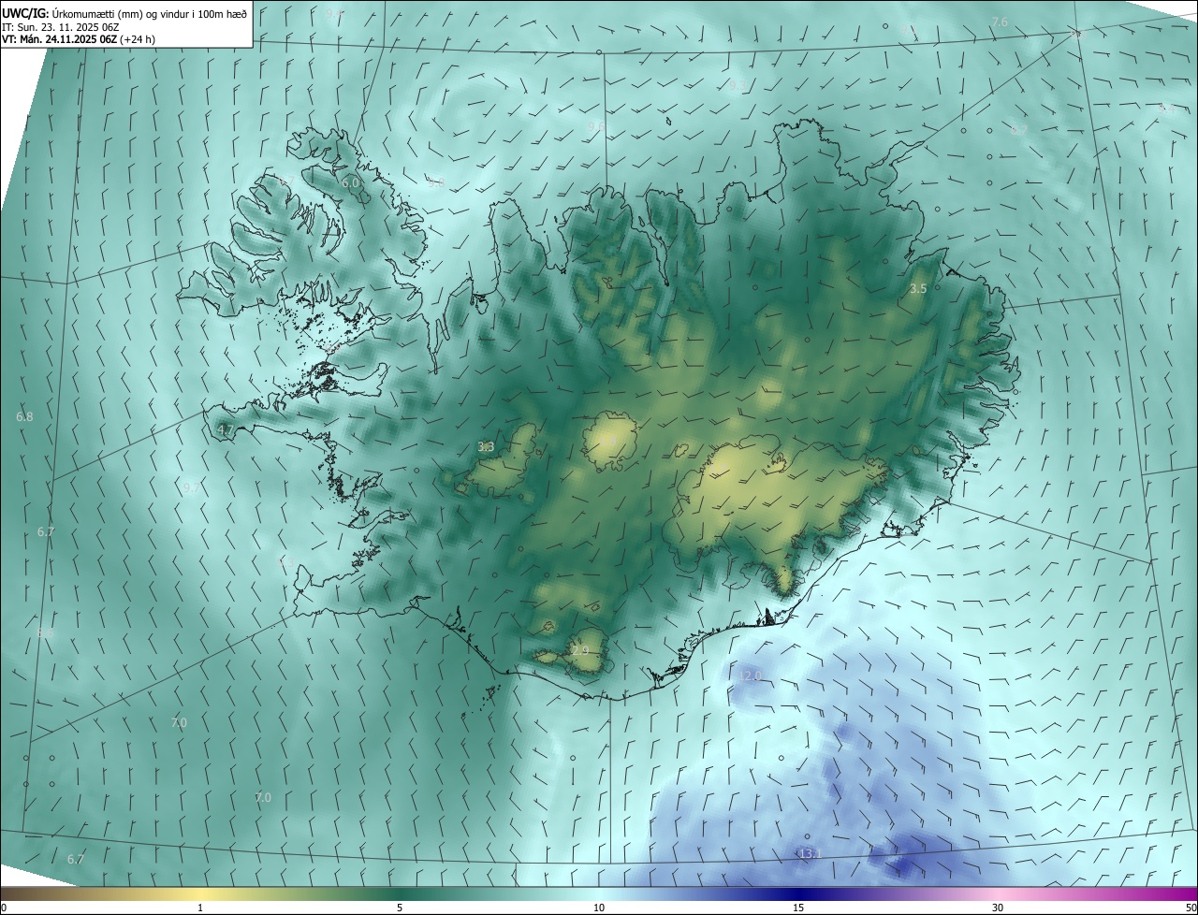Click the 4.7 value on Snæfellsnes peninsula
Image resolution: width=1198 pixels, height=915 pixels.
coord(225,430)
